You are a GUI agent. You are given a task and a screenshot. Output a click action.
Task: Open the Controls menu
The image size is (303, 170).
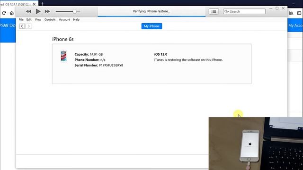point(50,19)
